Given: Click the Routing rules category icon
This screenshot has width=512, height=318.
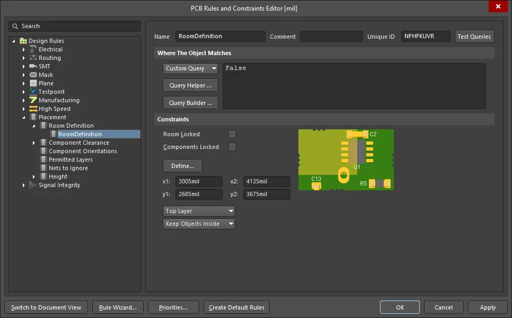Looking at the screenshot, I should 33,58.
